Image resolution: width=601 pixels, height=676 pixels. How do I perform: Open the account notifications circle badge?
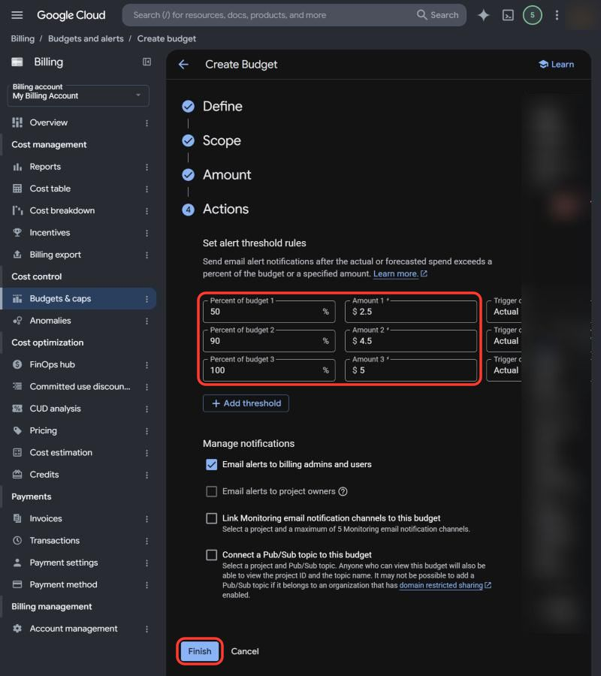pyautogui.click(x=532, y=15)
